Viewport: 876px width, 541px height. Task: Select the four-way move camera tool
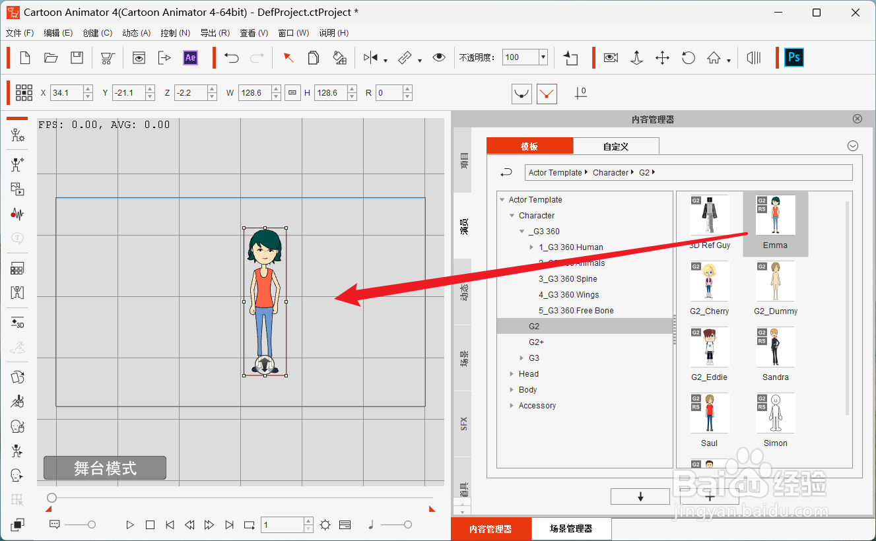[x=662, y=58]
